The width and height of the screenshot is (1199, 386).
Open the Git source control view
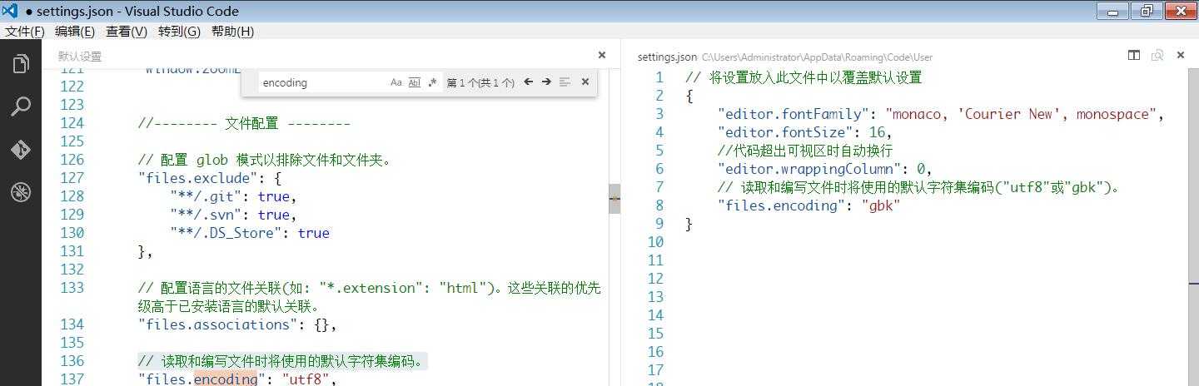[x=21, y=150]
